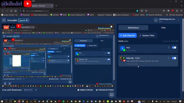This screenshot has width=184, height=103.
Task: Expand the list all tabs chevron
Action: [181, 6]
